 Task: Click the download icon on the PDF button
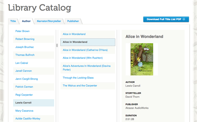[184, 19]
